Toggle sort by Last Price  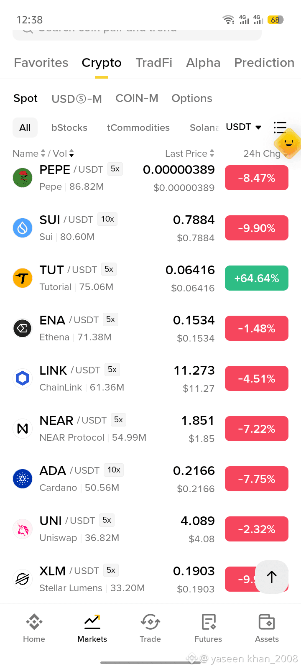190,153
